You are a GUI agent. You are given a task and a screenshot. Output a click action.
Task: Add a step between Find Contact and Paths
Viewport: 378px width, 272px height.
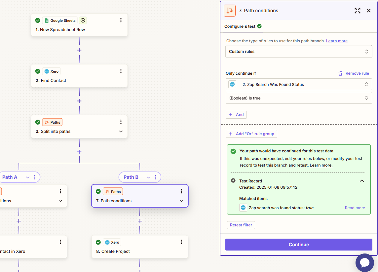coord(79,101)
